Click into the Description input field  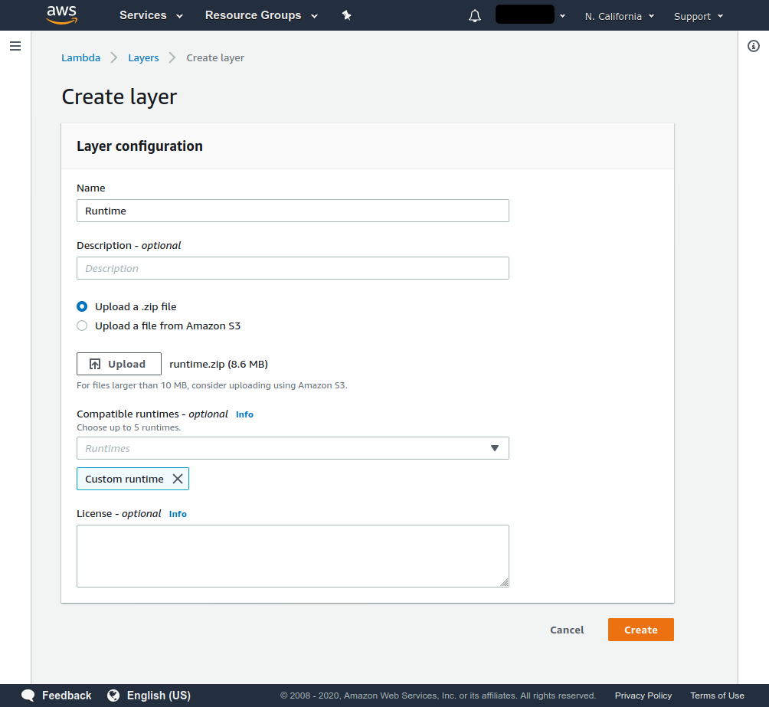pos(293,268)
